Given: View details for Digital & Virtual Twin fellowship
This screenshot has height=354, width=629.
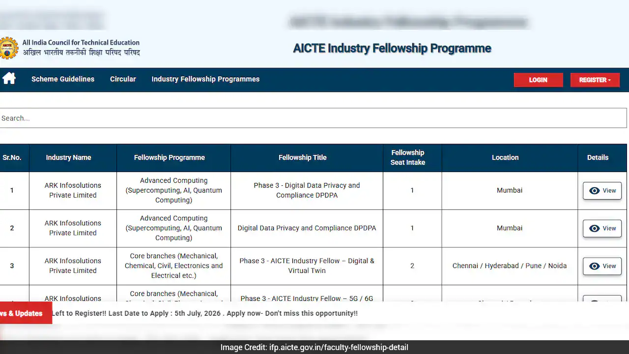Looking at the screenshot, I should tap(602, 266).
